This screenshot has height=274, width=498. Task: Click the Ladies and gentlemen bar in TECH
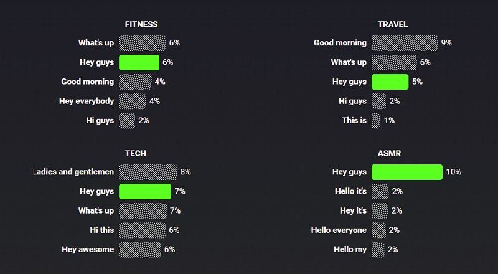coord(148,172)
